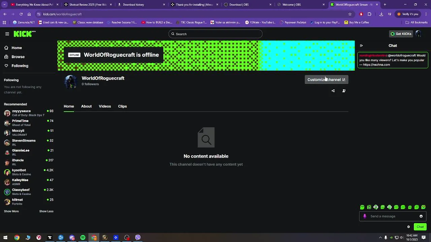Click the Send a message chat input
This screenshot has height=242, width=431.
coord(393,216)
